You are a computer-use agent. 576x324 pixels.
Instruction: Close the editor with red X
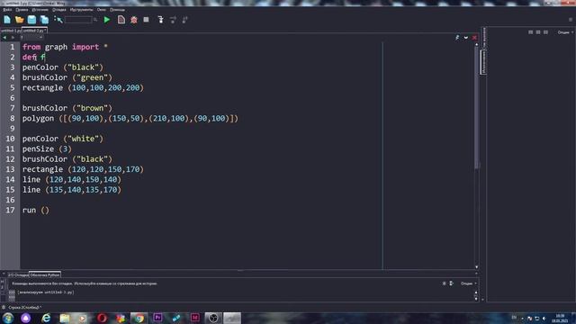point(474,38)
